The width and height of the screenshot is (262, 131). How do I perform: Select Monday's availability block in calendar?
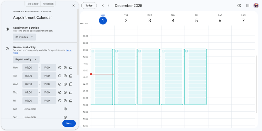click(102, 77)
